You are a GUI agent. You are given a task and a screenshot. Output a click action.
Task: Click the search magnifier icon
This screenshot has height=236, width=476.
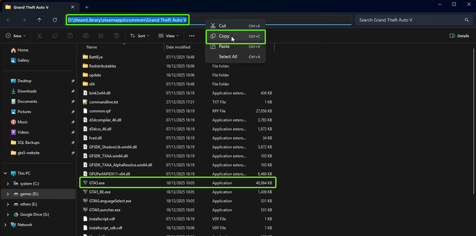tap(467, 20)
